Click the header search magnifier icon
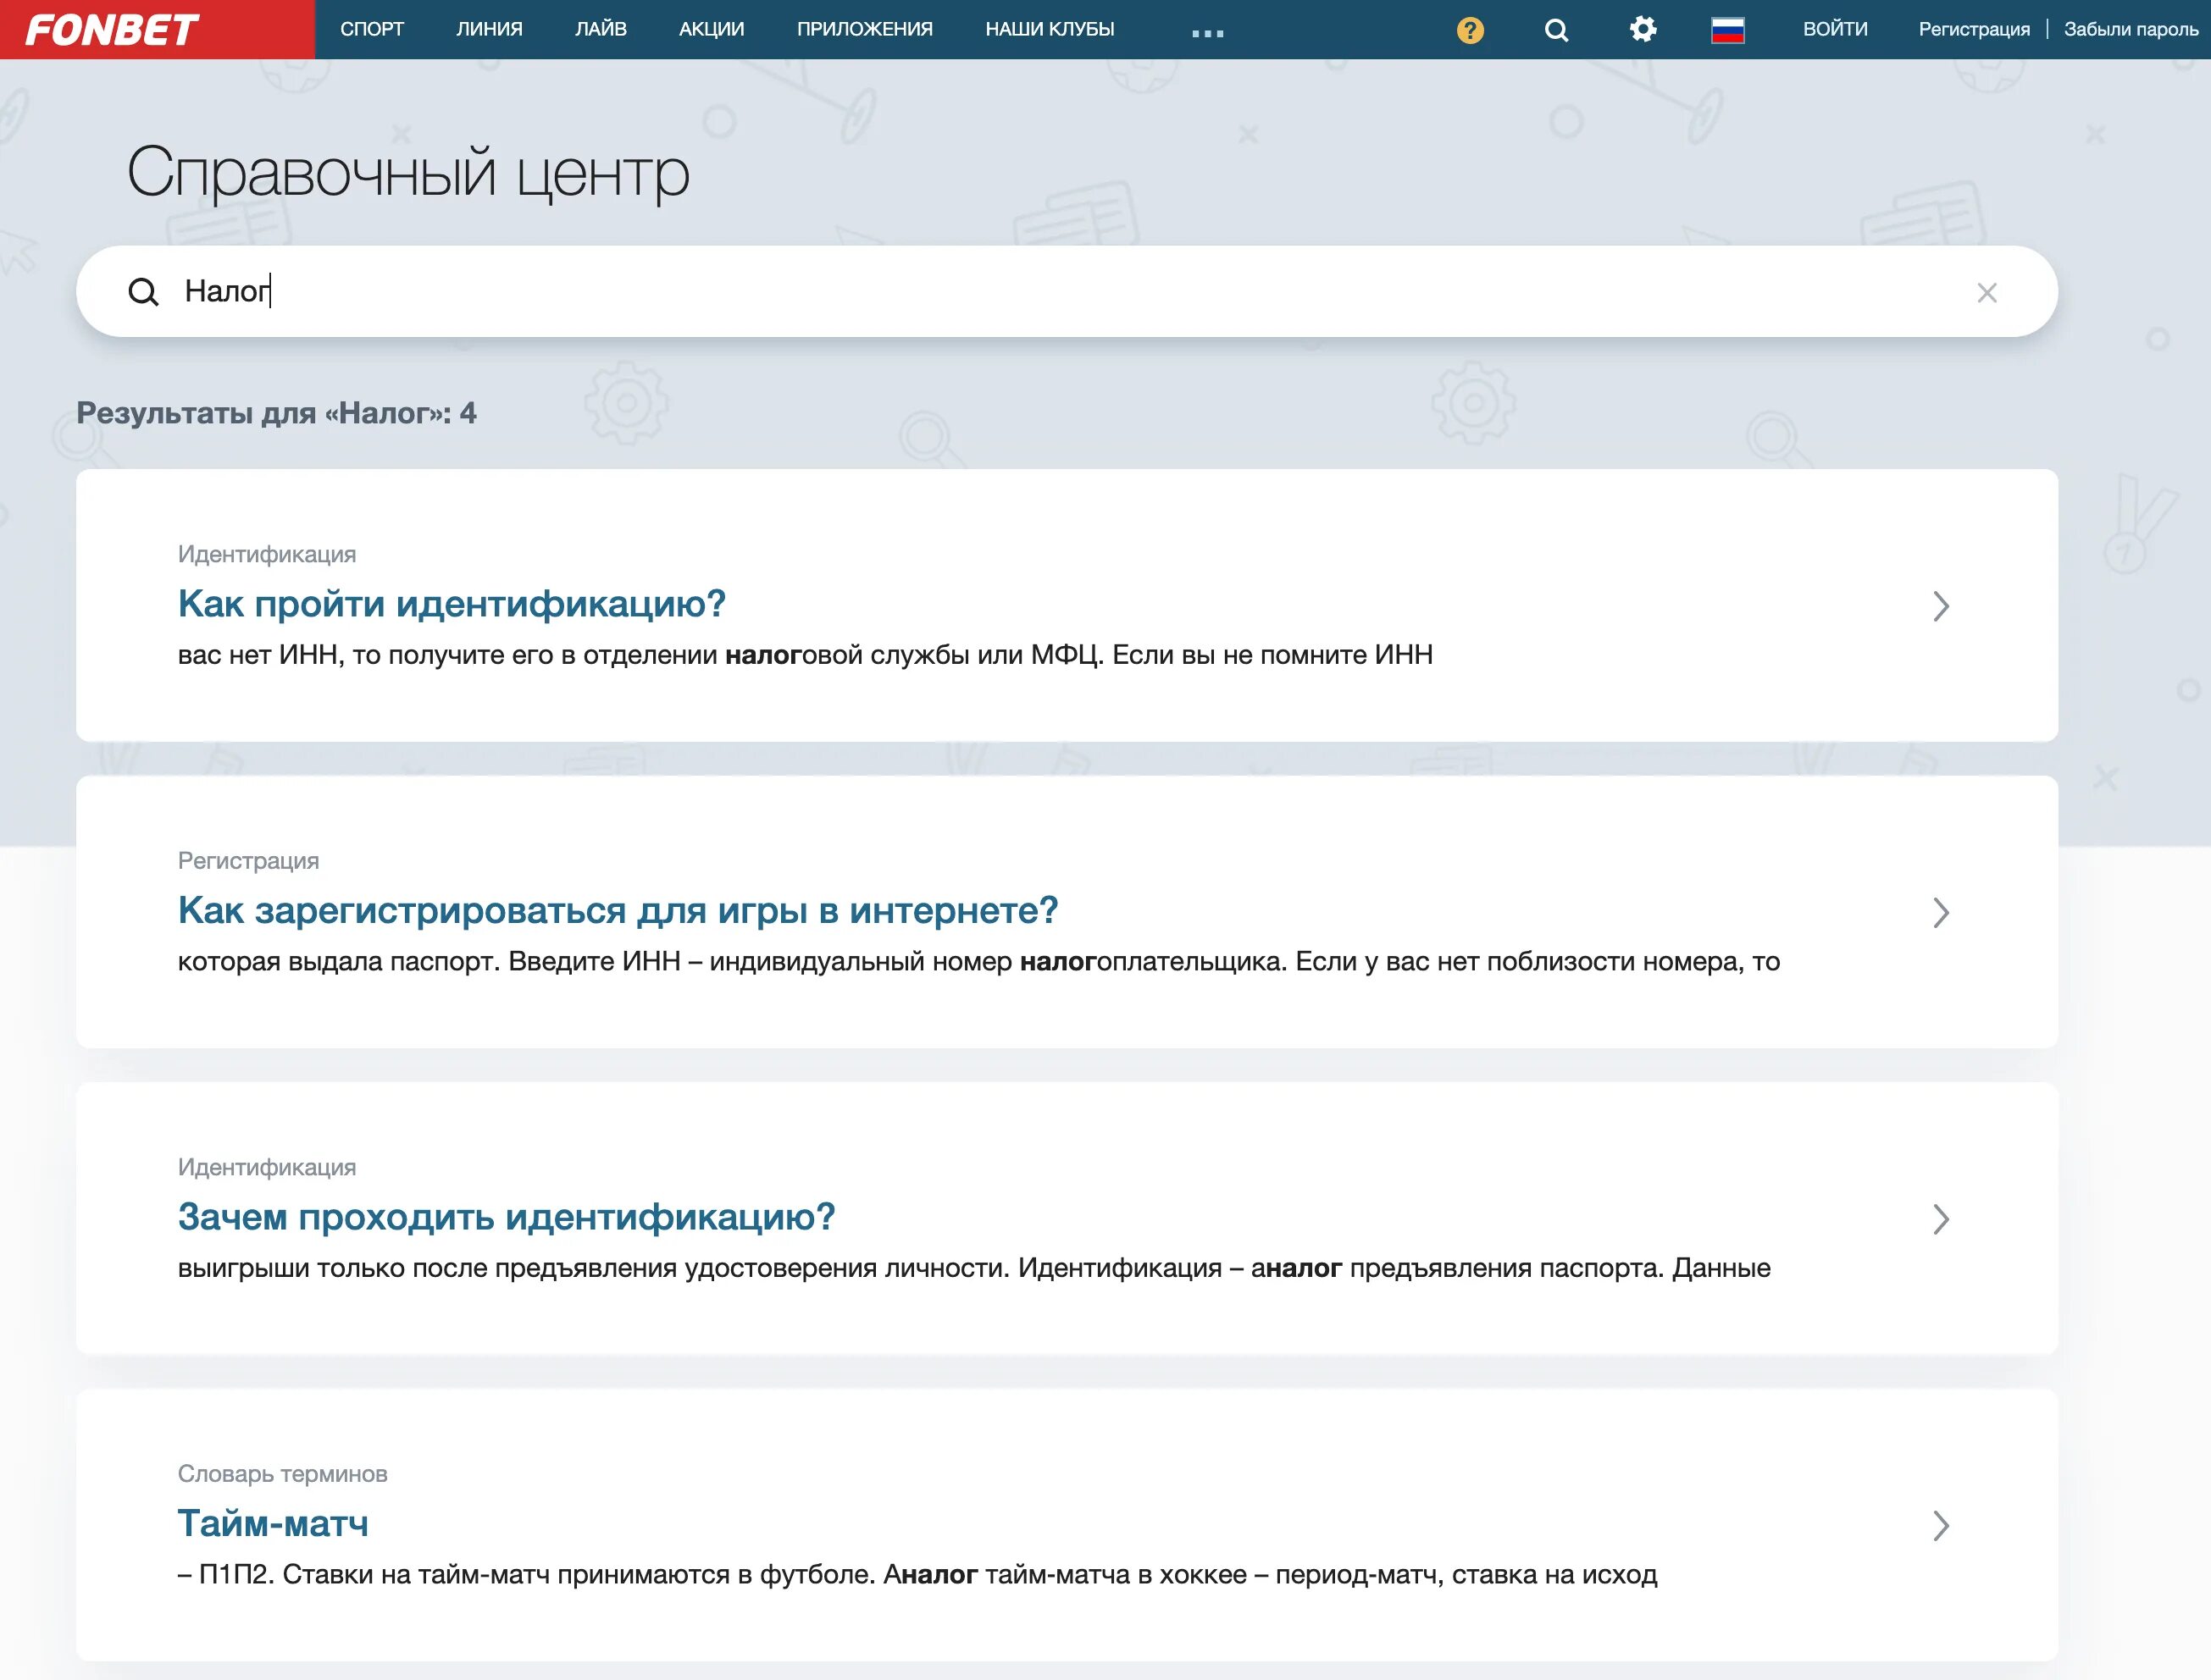Image resolution: width=2211 pixels, height=1680 pixels. [x=1555, y=30]
